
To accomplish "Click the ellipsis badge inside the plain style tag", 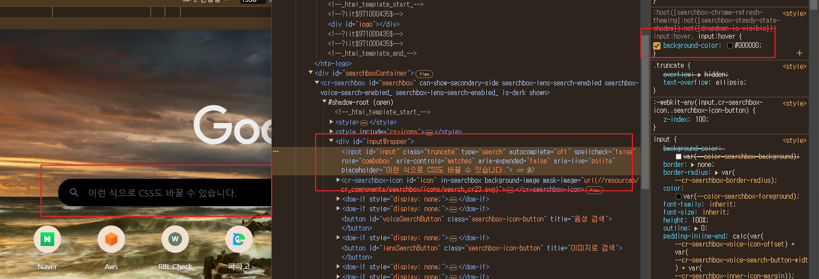I will coord(364,122).
